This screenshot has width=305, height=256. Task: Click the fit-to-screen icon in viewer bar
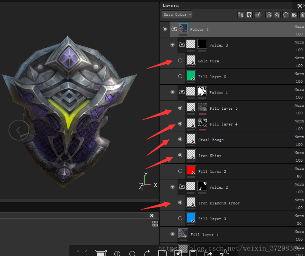[101, 253]
